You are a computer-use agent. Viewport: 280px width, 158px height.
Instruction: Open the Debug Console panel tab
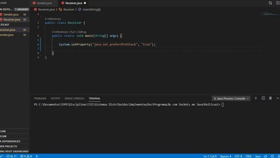pyautogui.click(x=74, y=98)
